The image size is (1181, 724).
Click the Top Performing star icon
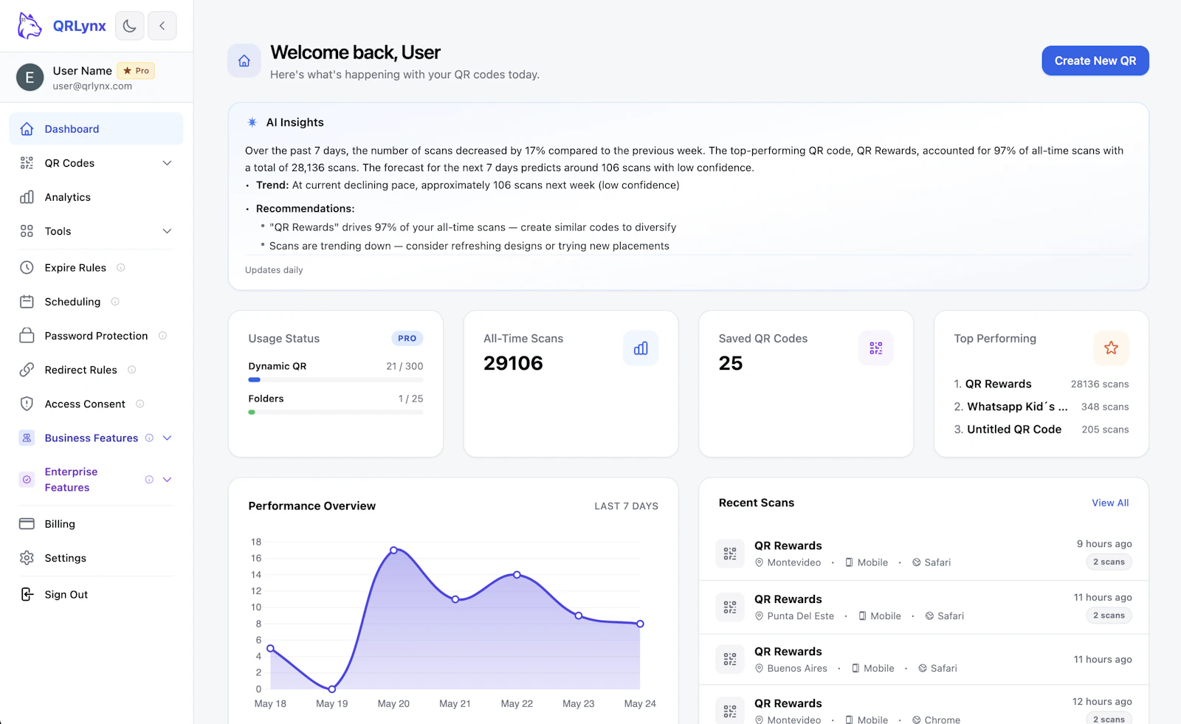coord(1111,348)
